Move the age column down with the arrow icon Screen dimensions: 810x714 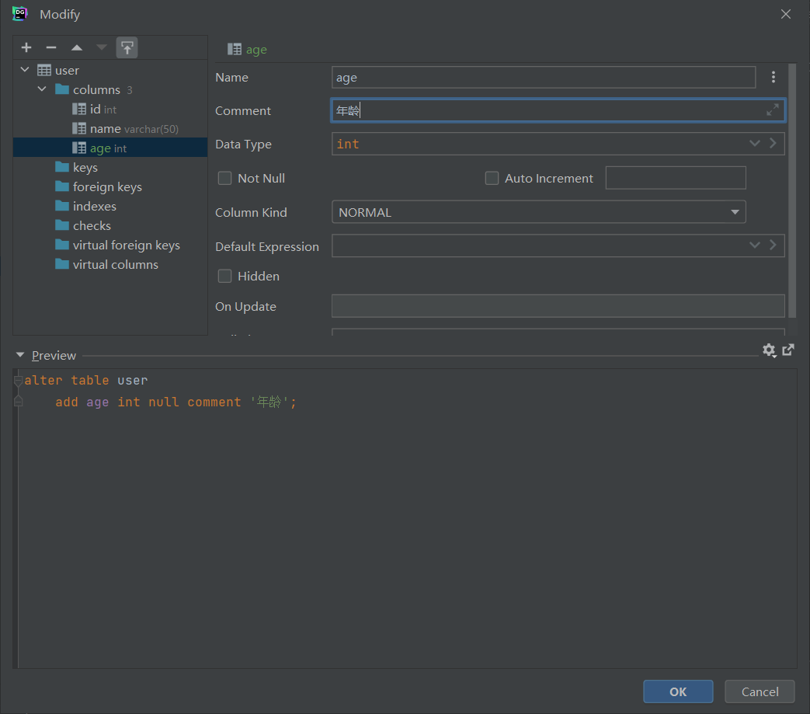coord(101,47)
